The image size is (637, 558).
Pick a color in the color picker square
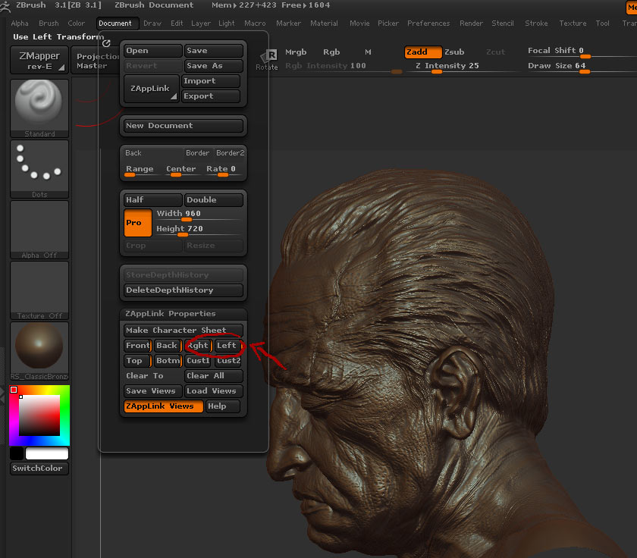click(x=39, y=415)
